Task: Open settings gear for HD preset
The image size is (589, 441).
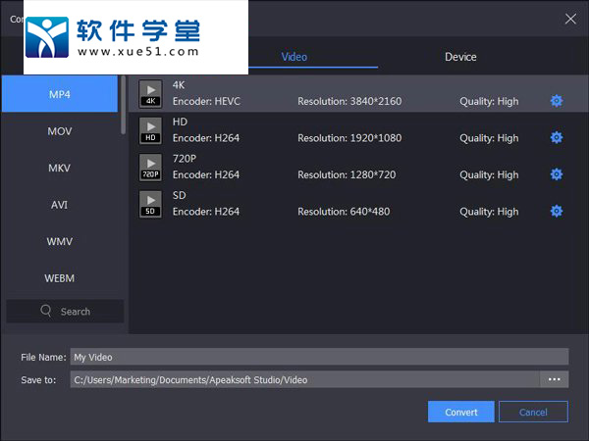Action: [557, 138]
